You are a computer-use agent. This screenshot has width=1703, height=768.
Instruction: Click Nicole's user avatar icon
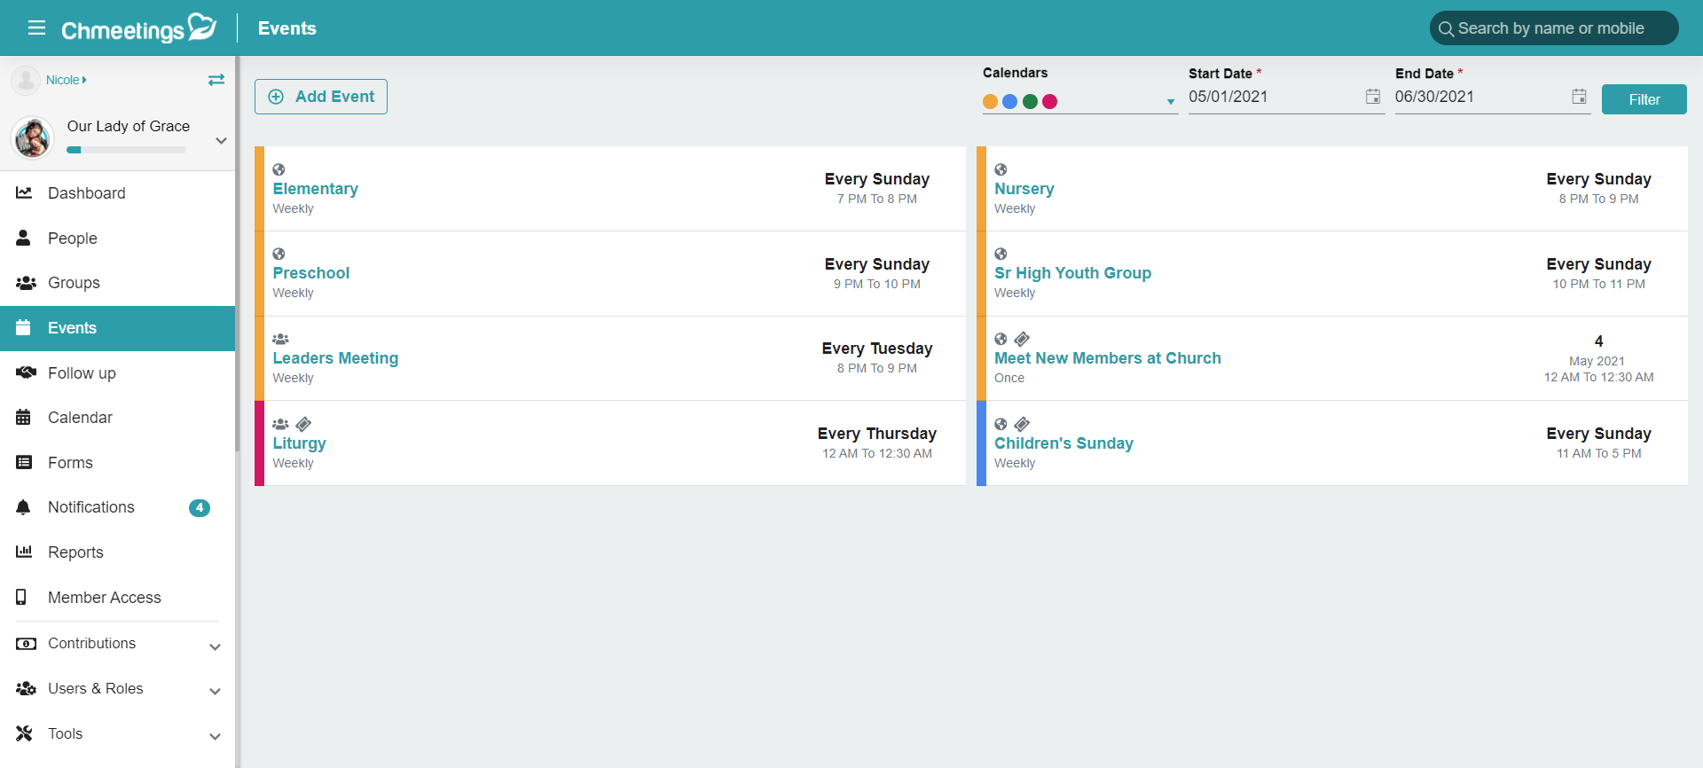(26, 80)
